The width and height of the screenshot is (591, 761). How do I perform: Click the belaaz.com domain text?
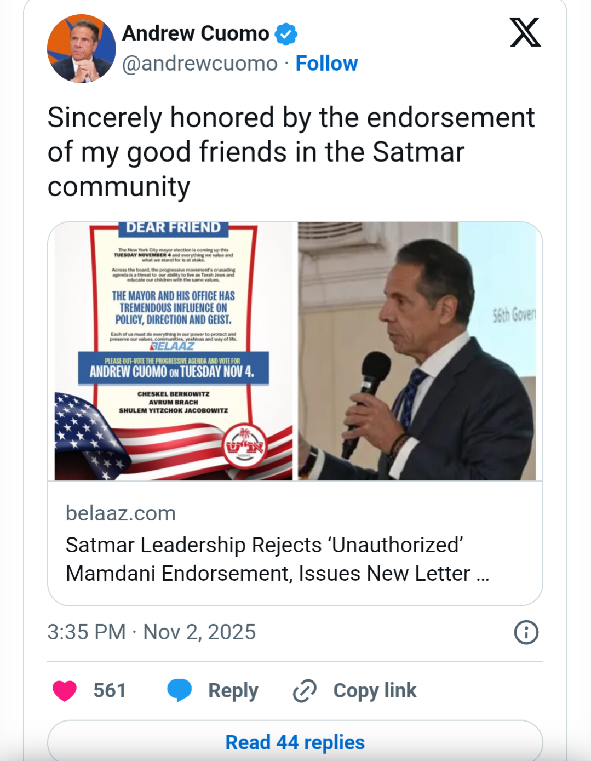(121, 513)
